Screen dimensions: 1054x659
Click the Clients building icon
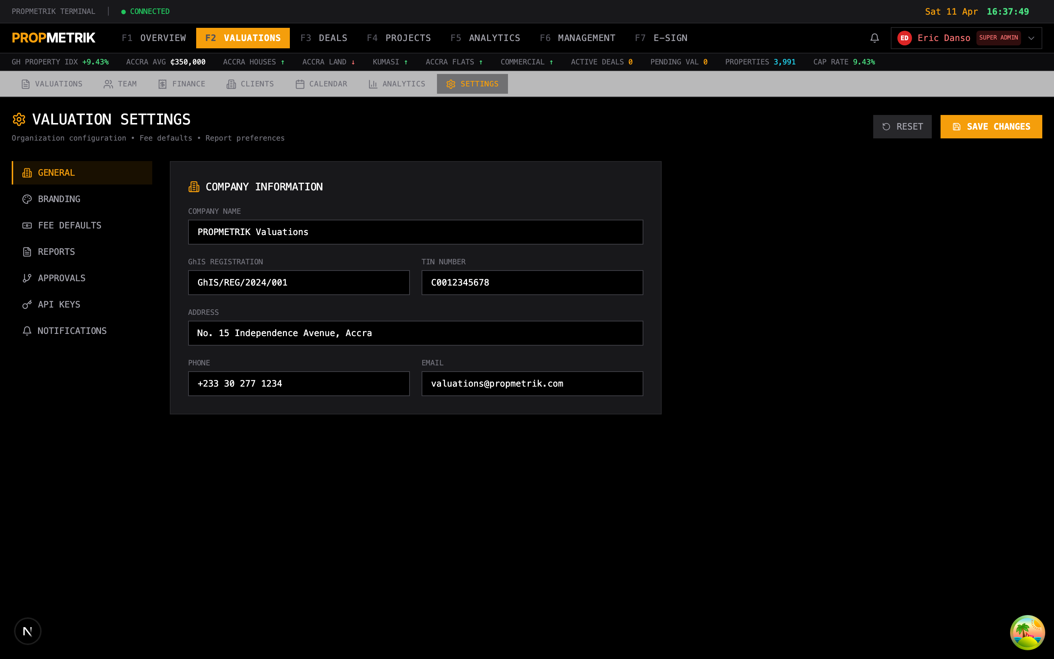pos(231,84)
